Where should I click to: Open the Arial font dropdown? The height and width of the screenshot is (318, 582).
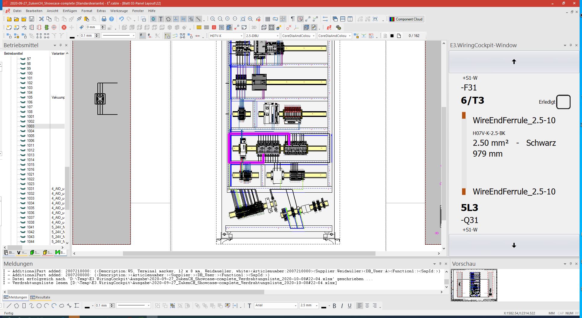(296, 306)
